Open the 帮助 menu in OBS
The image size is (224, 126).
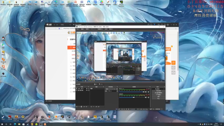coord(111,29)
